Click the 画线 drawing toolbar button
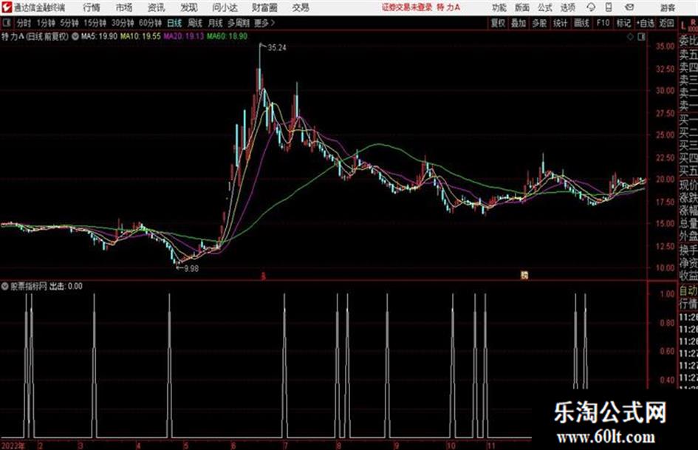This screenshot has width=698, height=450. [x=582, y=23]
